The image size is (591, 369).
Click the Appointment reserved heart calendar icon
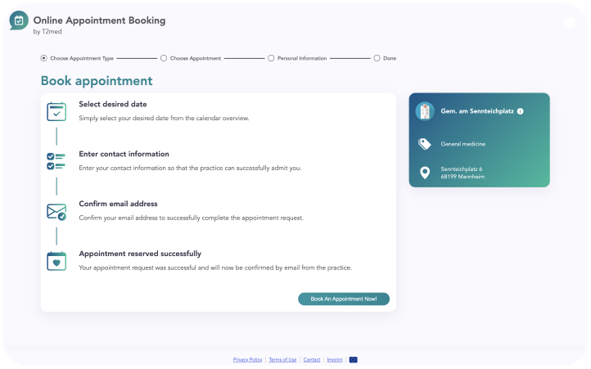56,261
